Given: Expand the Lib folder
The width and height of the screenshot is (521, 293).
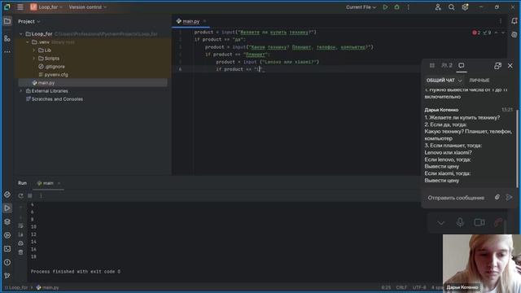Looking at the screenshot, I should coord(34,50).
